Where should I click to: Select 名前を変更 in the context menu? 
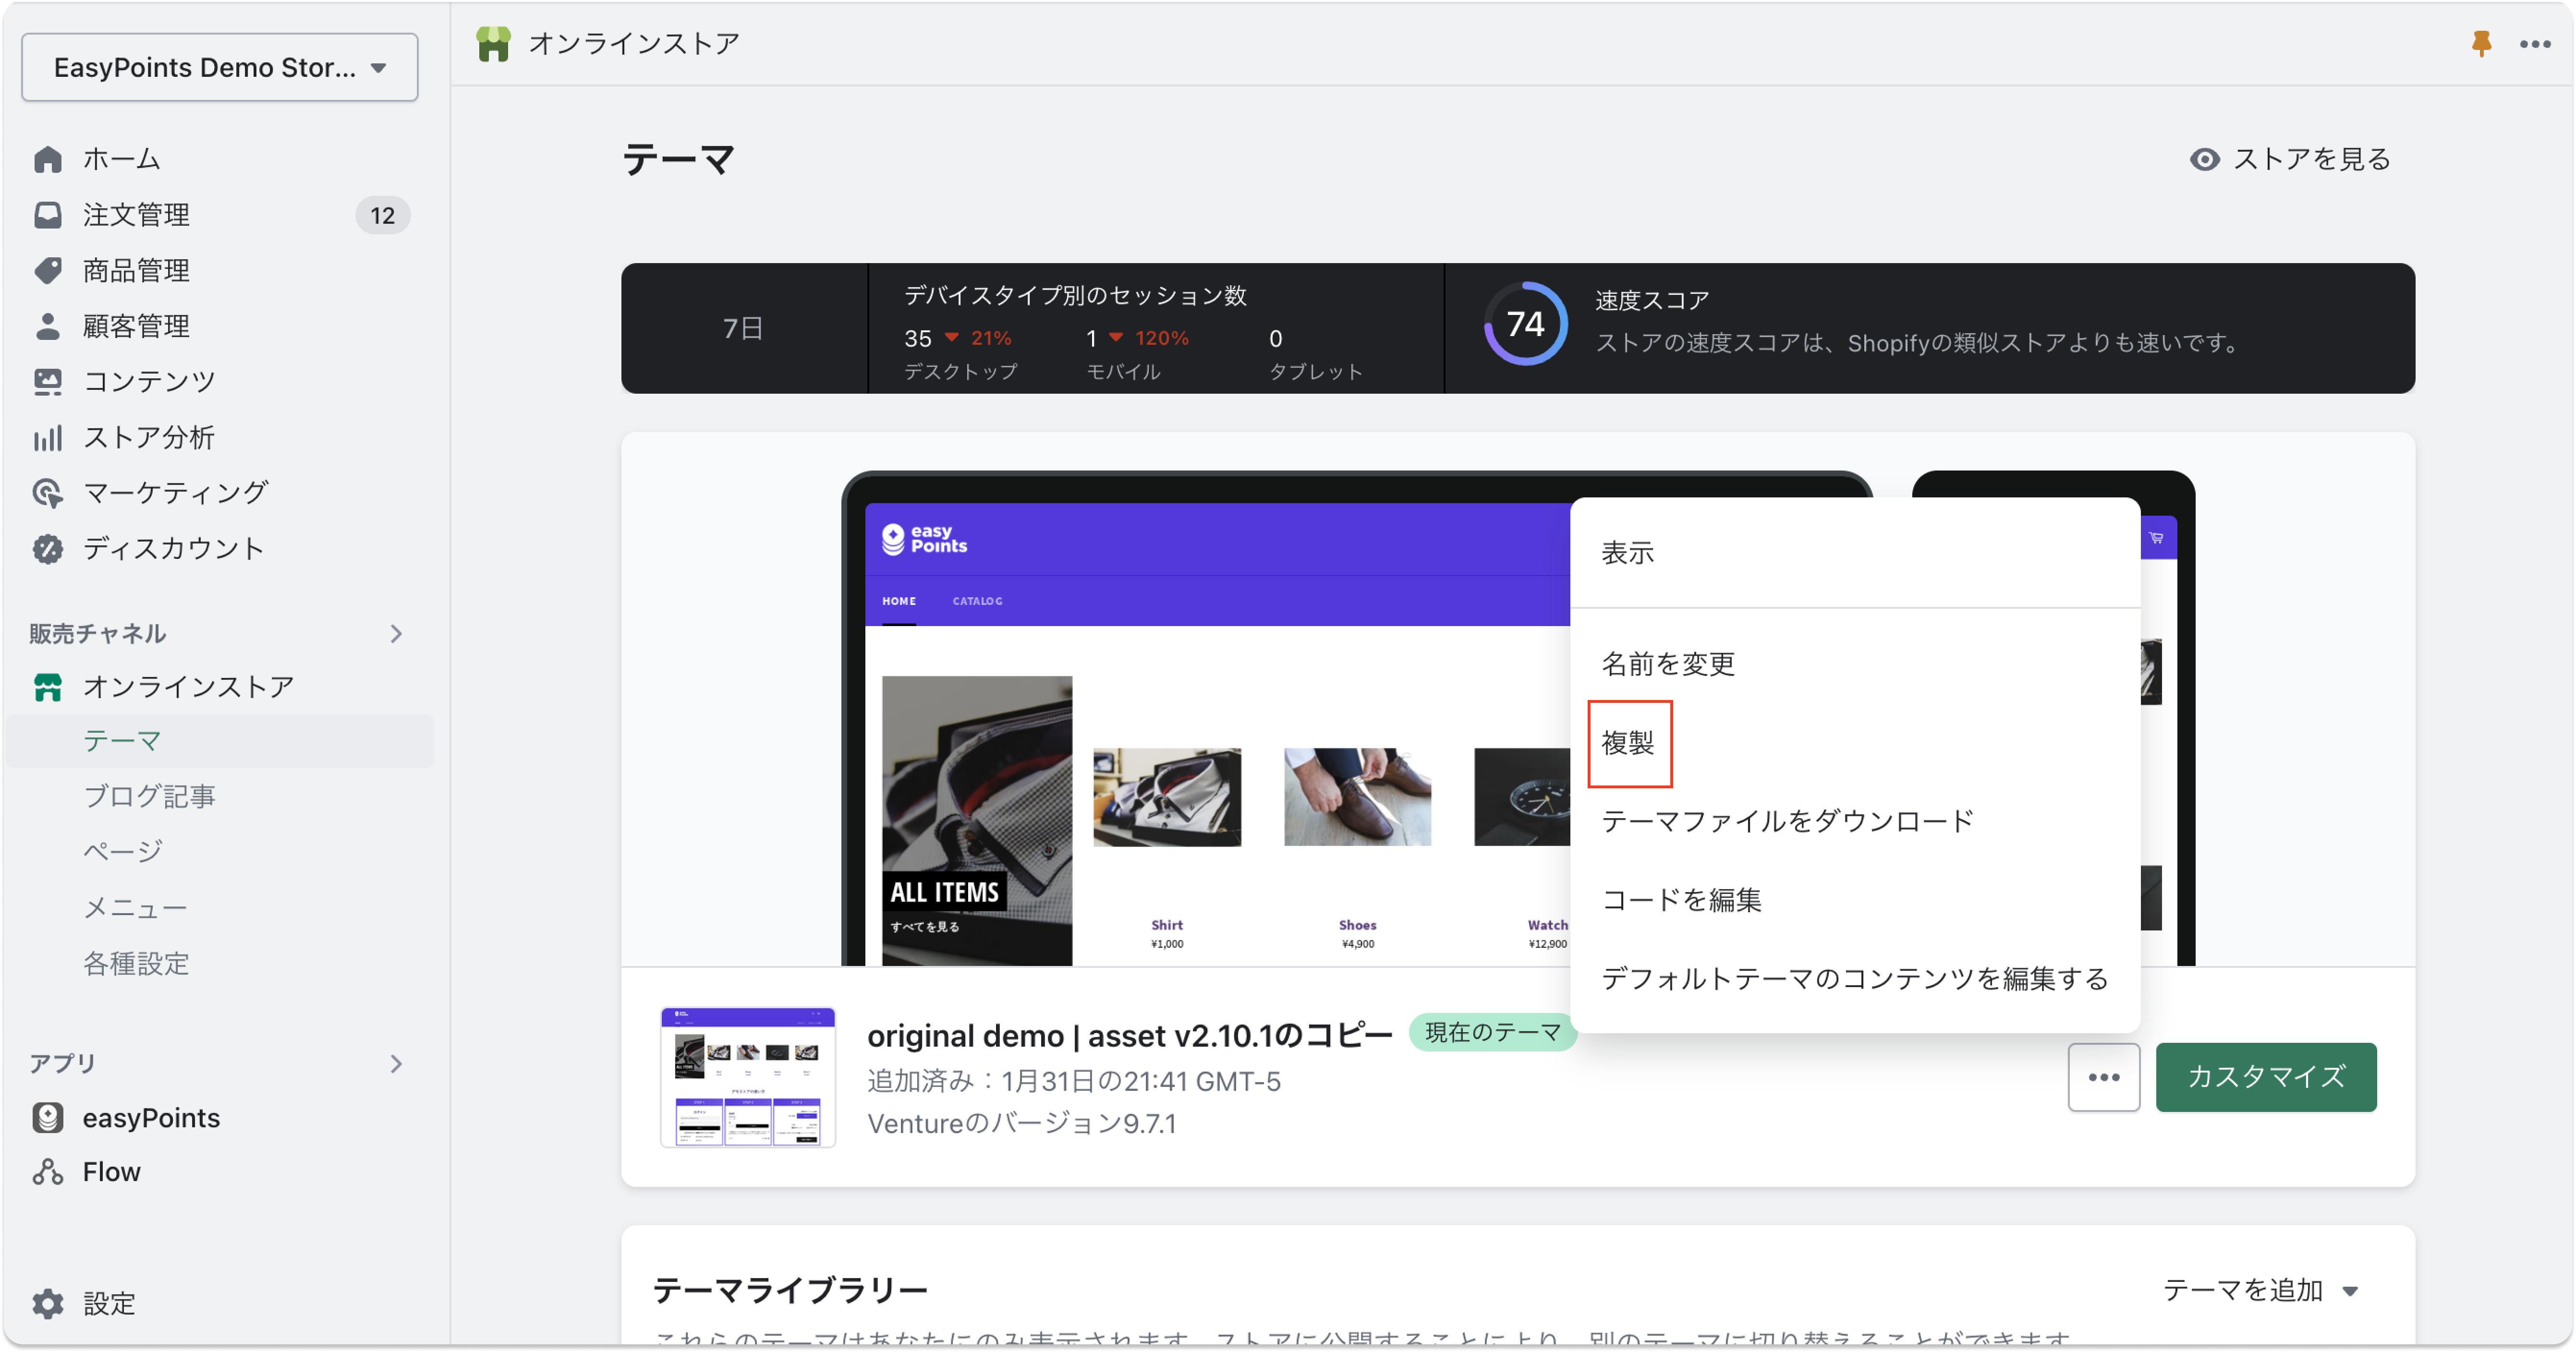pos(1855,664)
